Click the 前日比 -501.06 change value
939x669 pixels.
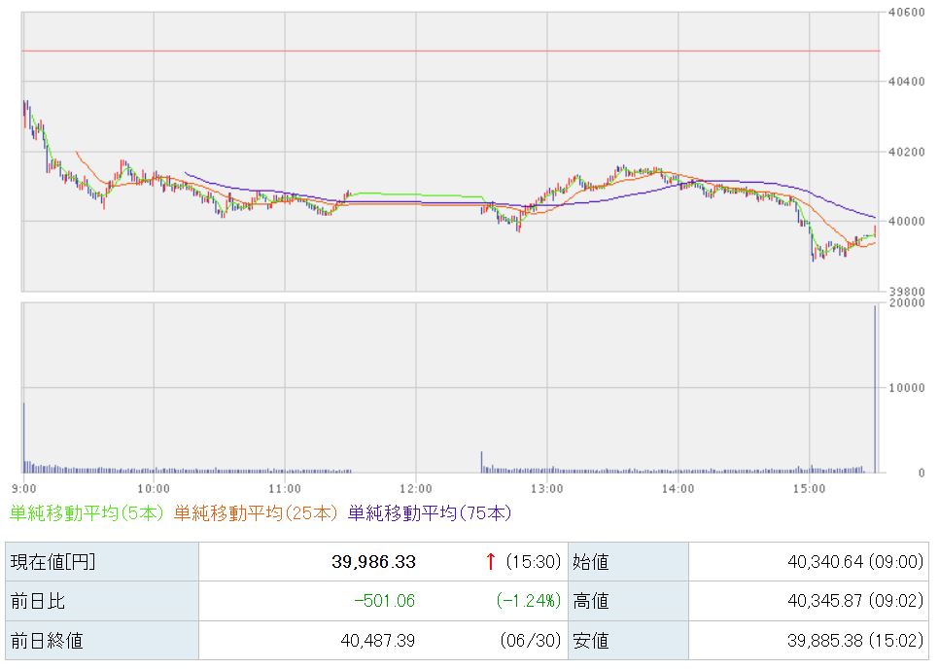(x=385, y=601)
